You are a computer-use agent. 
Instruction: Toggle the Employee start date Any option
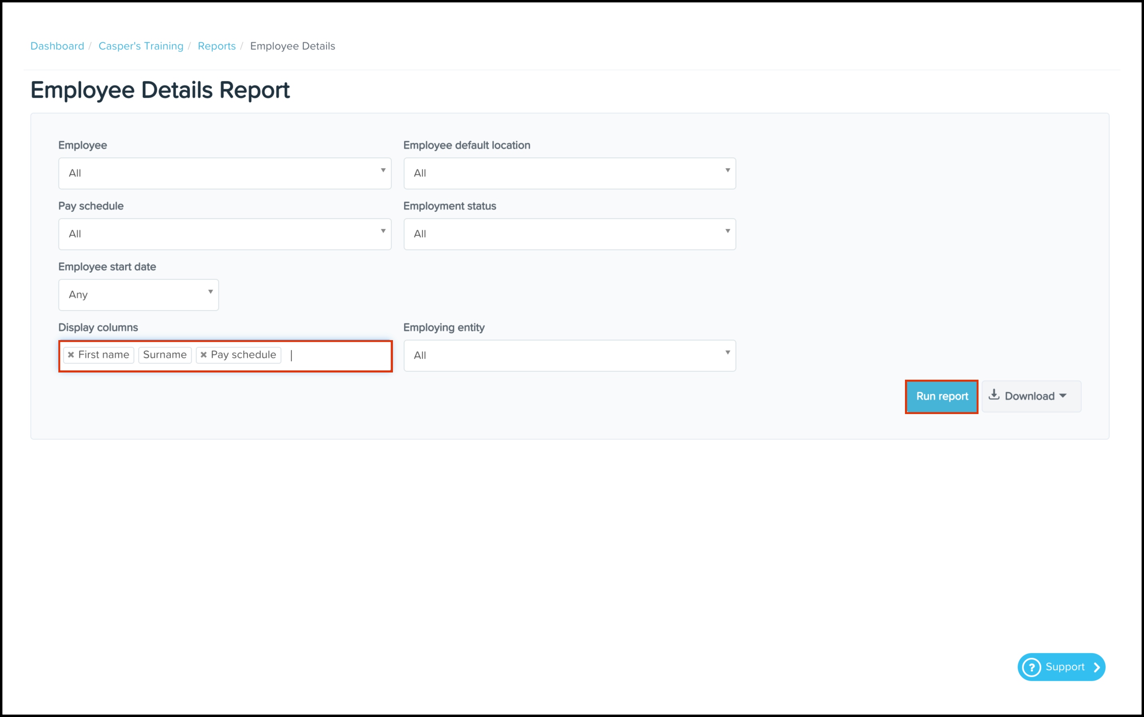[138, 293]
